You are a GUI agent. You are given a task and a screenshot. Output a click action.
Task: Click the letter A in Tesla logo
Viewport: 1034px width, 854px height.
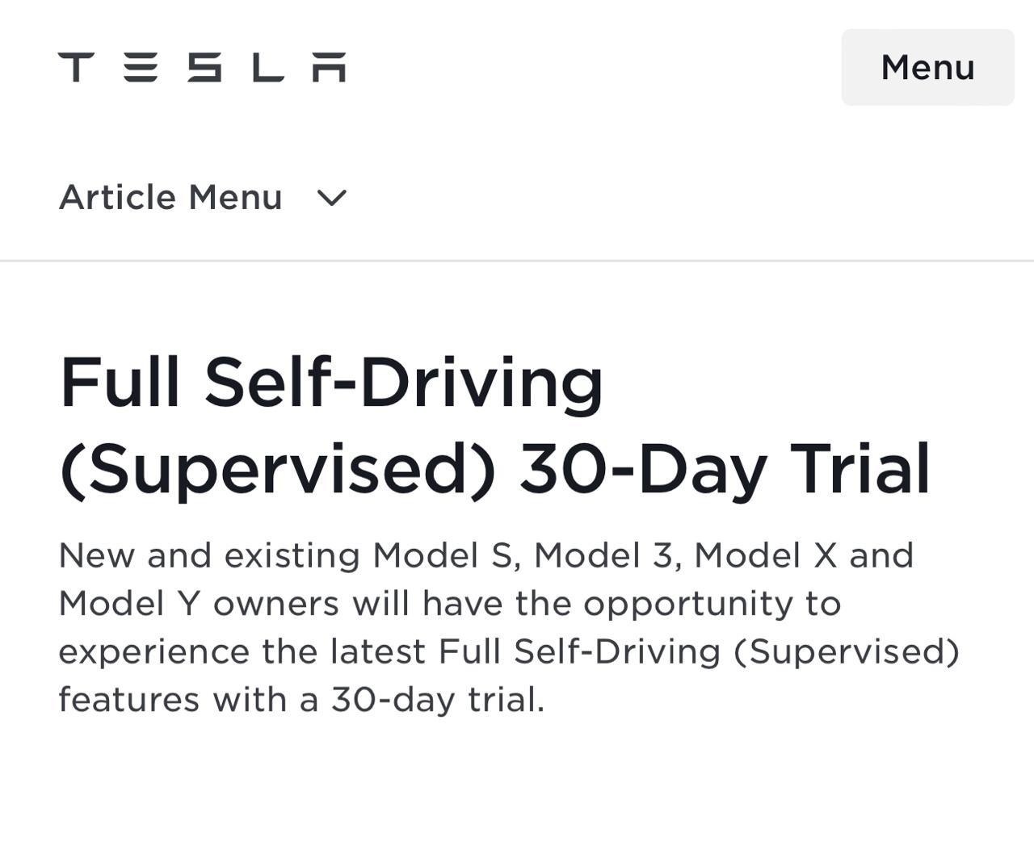tap(330, 68)
